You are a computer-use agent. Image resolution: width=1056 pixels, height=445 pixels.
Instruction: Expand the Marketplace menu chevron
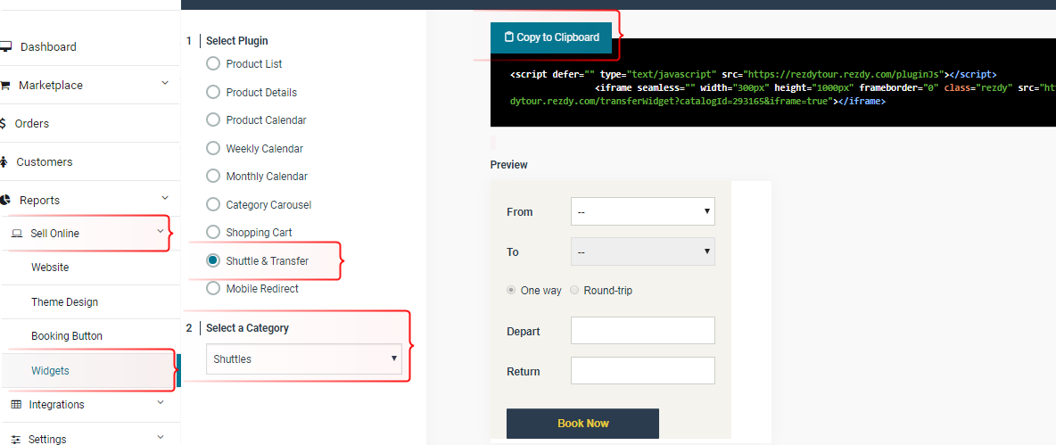[165, 83]
